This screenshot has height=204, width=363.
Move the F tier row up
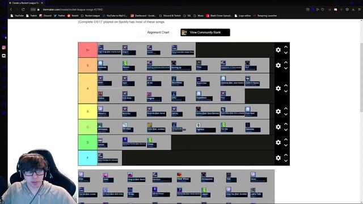[286, 155]
